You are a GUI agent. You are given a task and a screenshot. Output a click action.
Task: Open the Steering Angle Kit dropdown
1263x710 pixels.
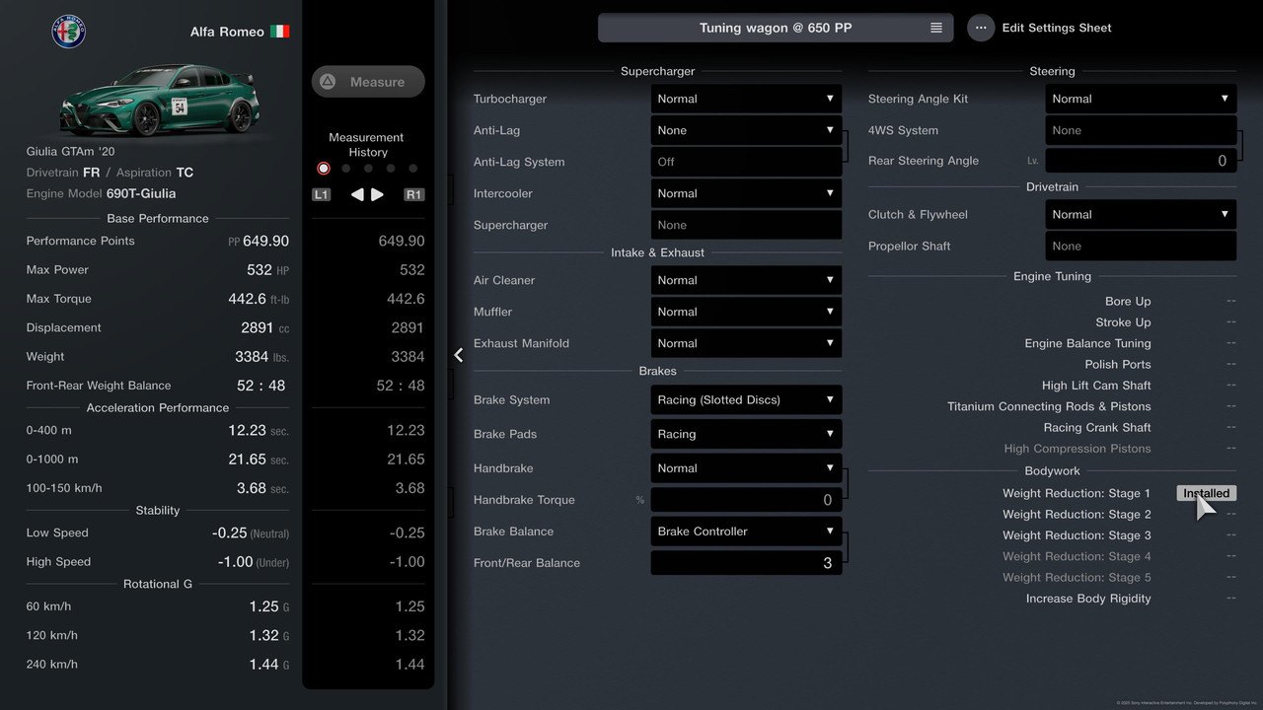point(1141,99)
